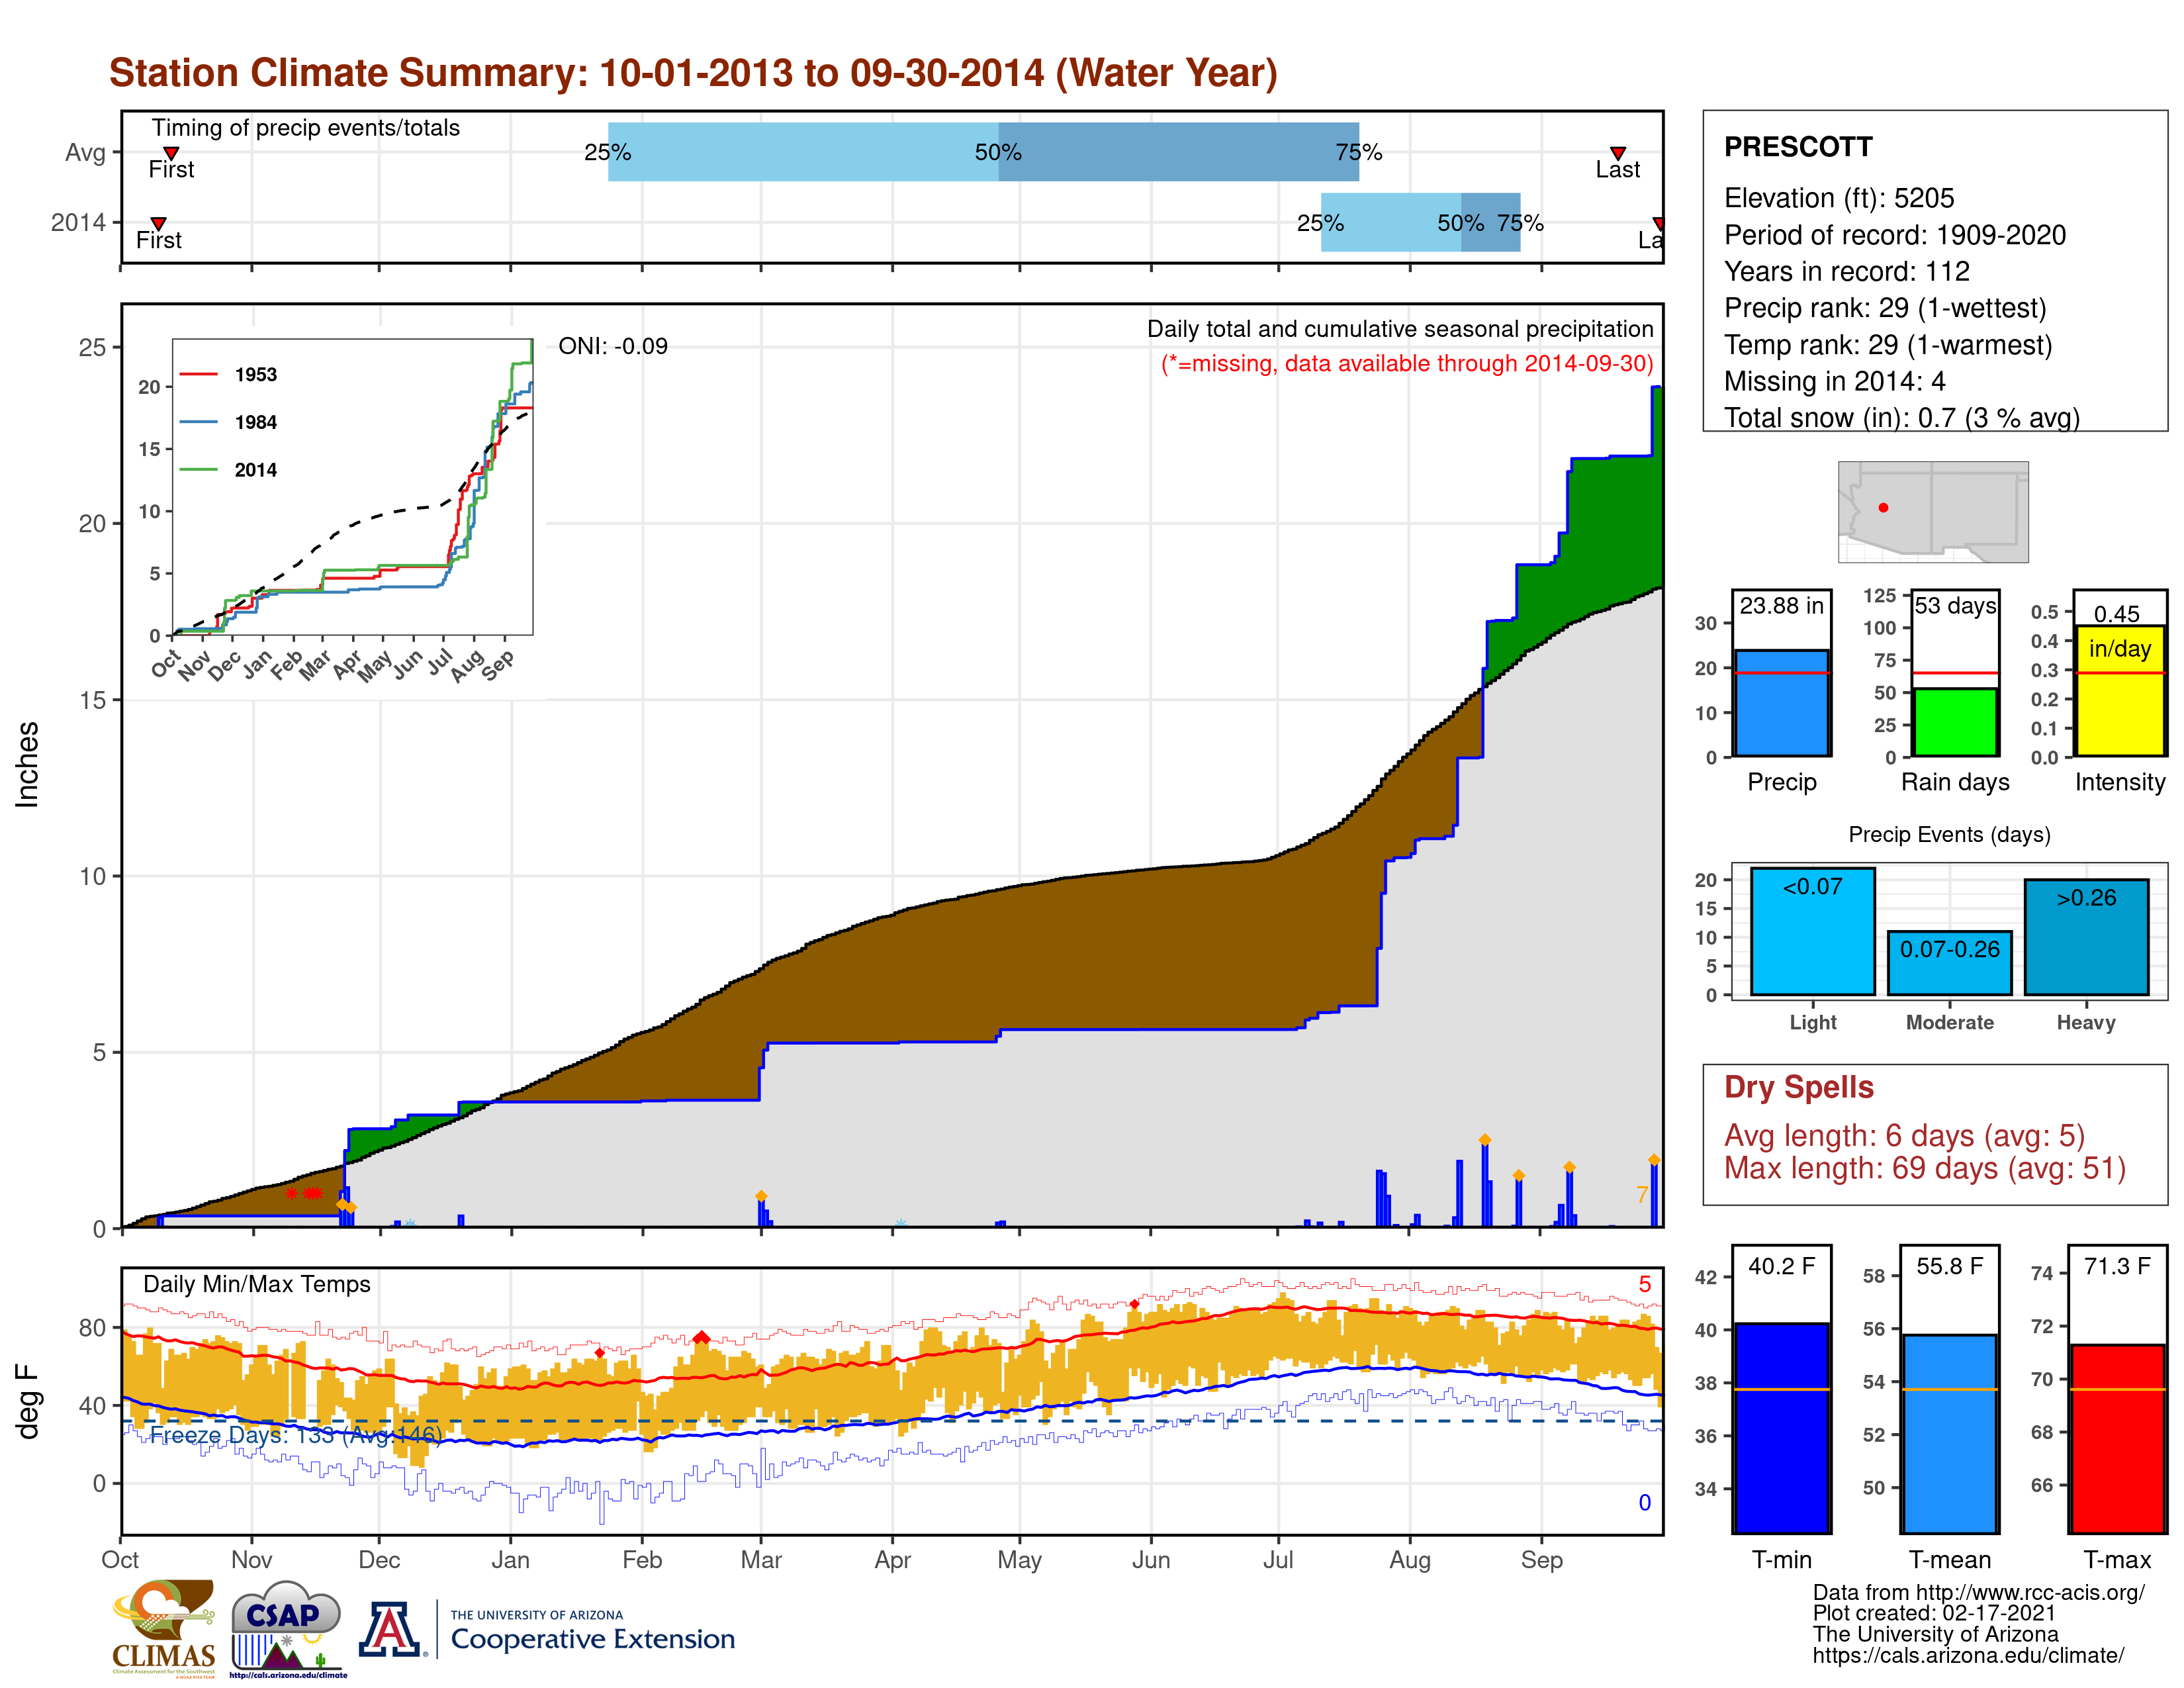2184x1688 pixels.
Task: Click the red station dot on Arizona map
Action: coord(1883,508)
